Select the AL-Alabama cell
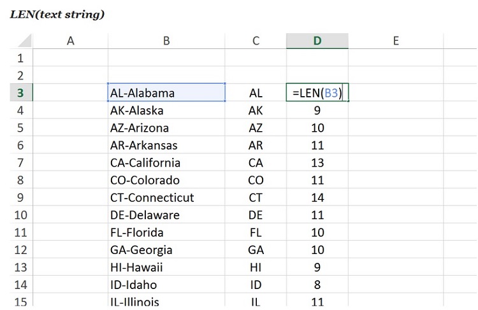Image resolution: width=478 pixels, height=310 pixels. click(166, 93)
